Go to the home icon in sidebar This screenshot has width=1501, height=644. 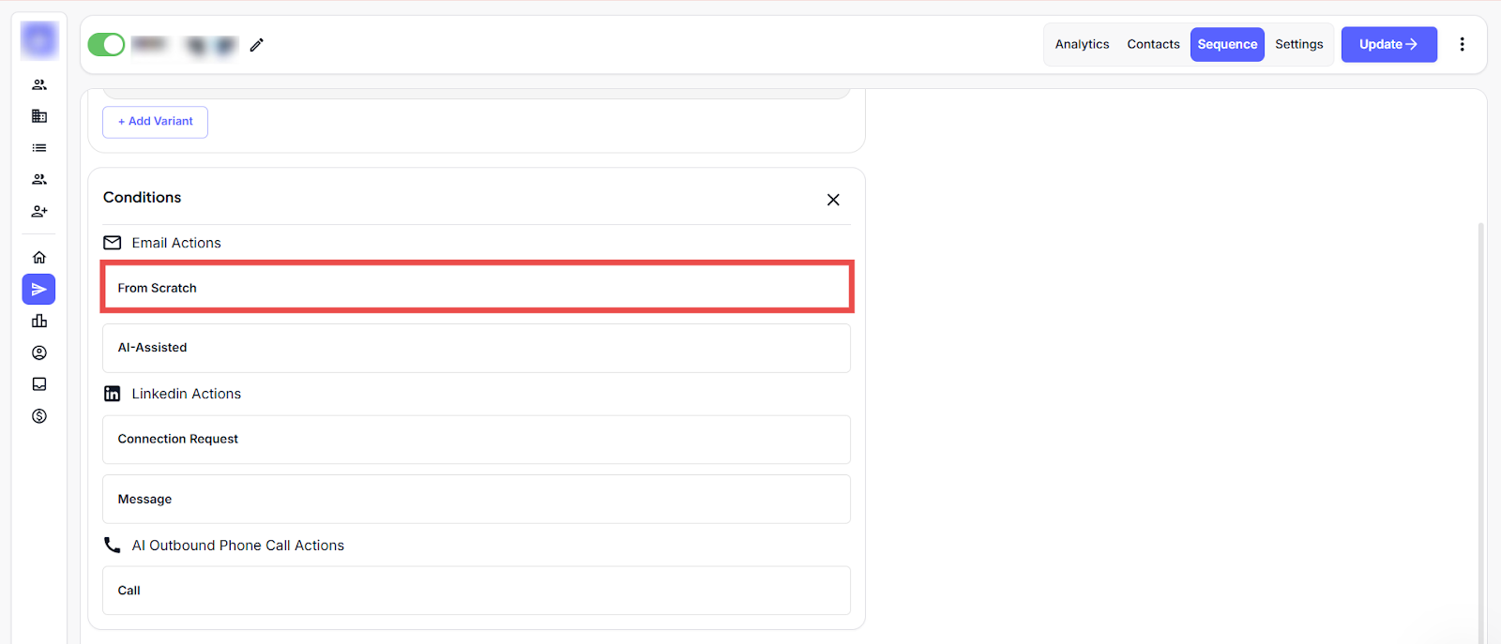click(x=39, y=258)
